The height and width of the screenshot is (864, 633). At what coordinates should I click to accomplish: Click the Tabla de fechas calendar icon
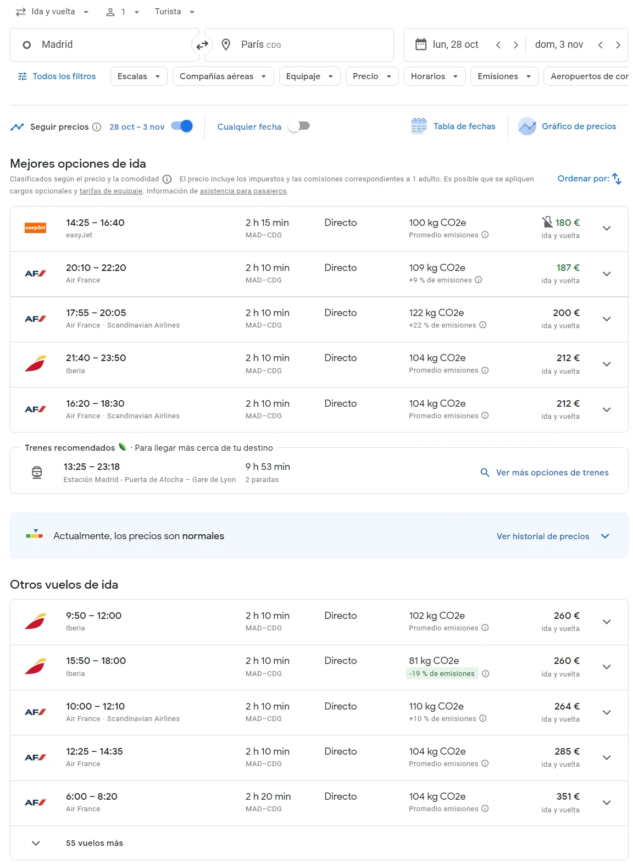[419, 126]
